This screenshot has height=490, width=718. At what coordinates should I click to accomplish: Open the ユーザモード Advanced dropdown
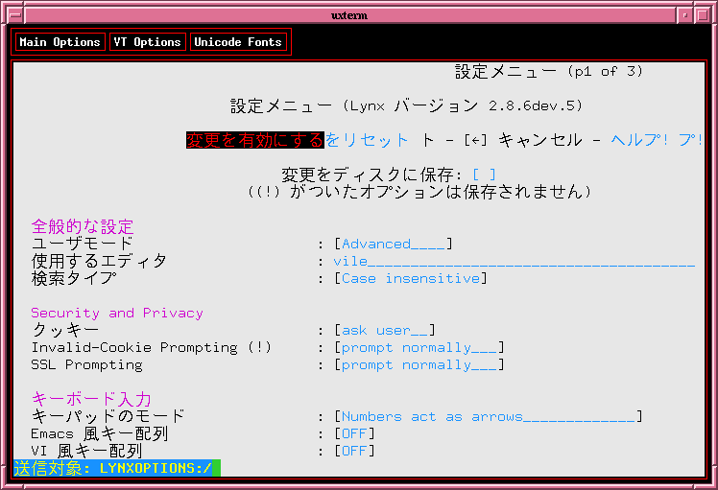click(393, 244)
